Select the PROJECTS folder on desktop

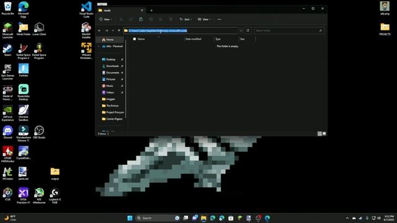coord(385,29)
